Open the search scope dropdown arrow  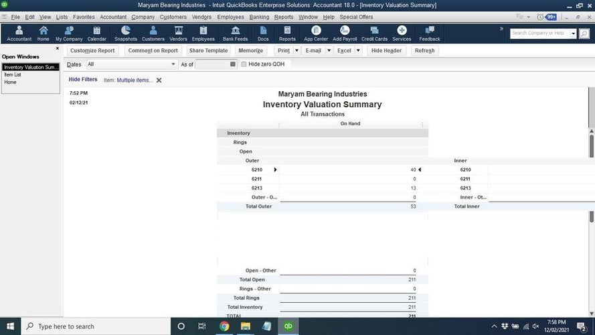coord(573,33)
